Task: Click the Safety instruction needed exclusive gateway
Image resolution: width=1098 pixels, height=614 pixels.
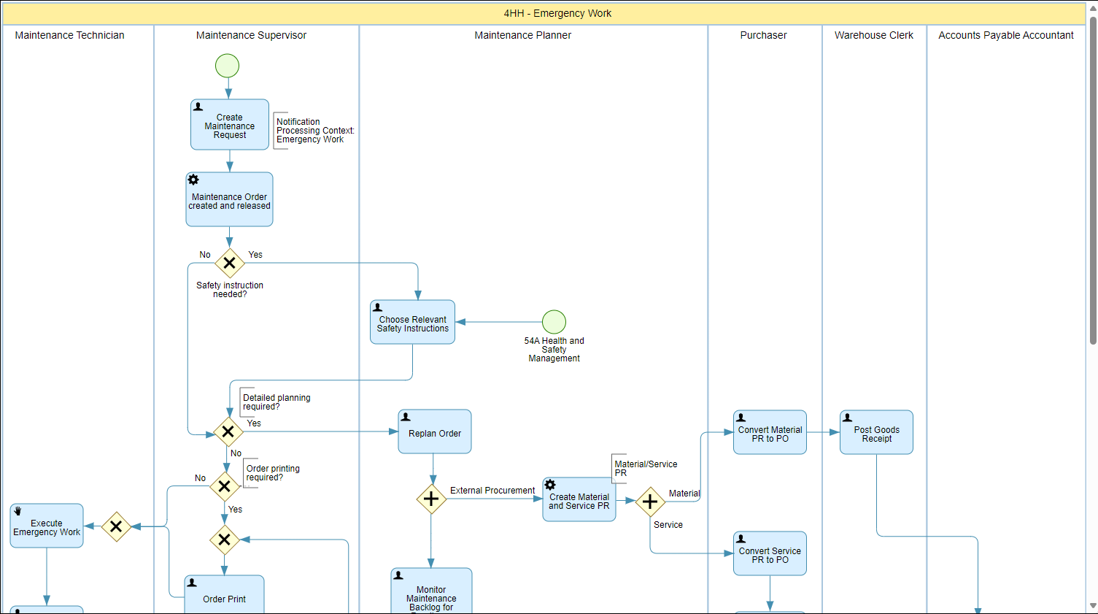Action: [230, 263]
